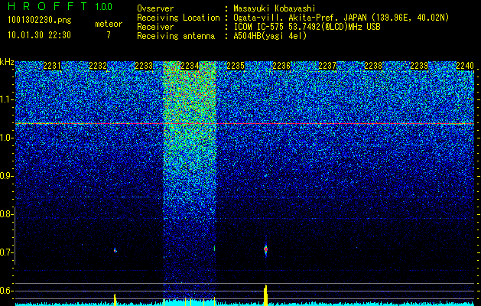Select the ICOM IC-575 53.7492 MHz USB text
Viewport: 481px width, 306px height.
307,27
